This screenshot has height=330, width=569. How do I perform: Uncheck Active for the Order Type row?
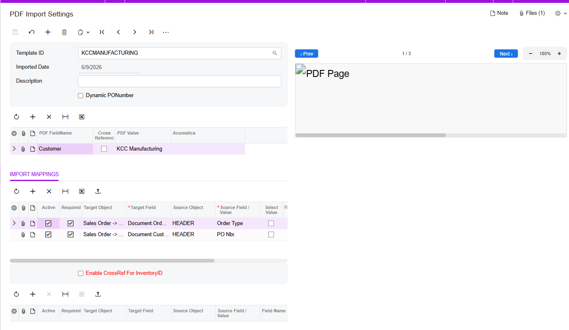click(48, 223)
